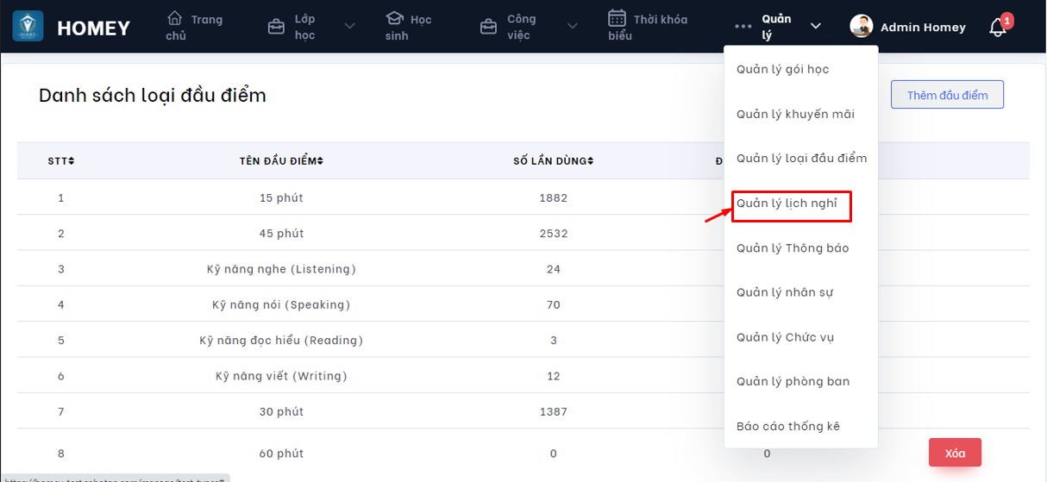Click the home icon for Trang chủ
This screenshot has height=482, width=1047.
175,18
